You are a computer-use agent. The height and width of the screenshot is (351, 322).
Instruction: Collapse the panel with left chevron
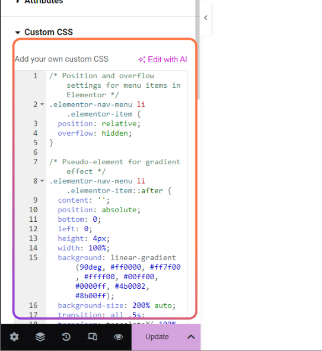206,18
